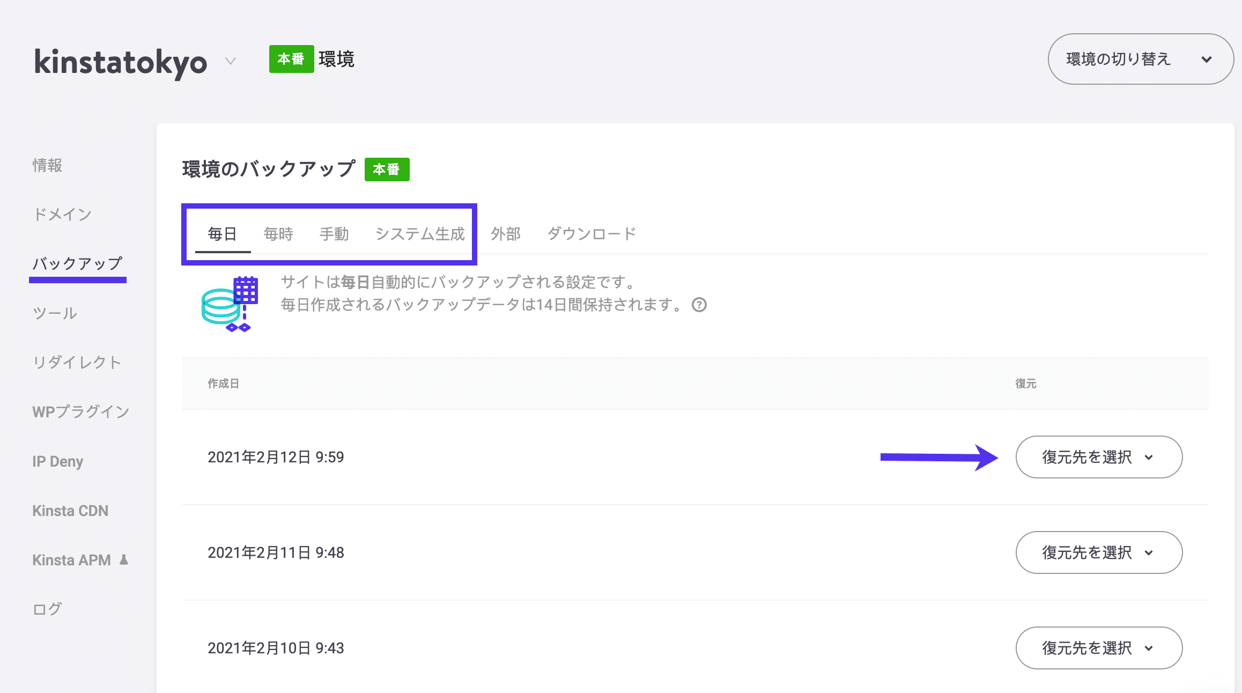Open the システム生成 backups tab

[420, 233]
